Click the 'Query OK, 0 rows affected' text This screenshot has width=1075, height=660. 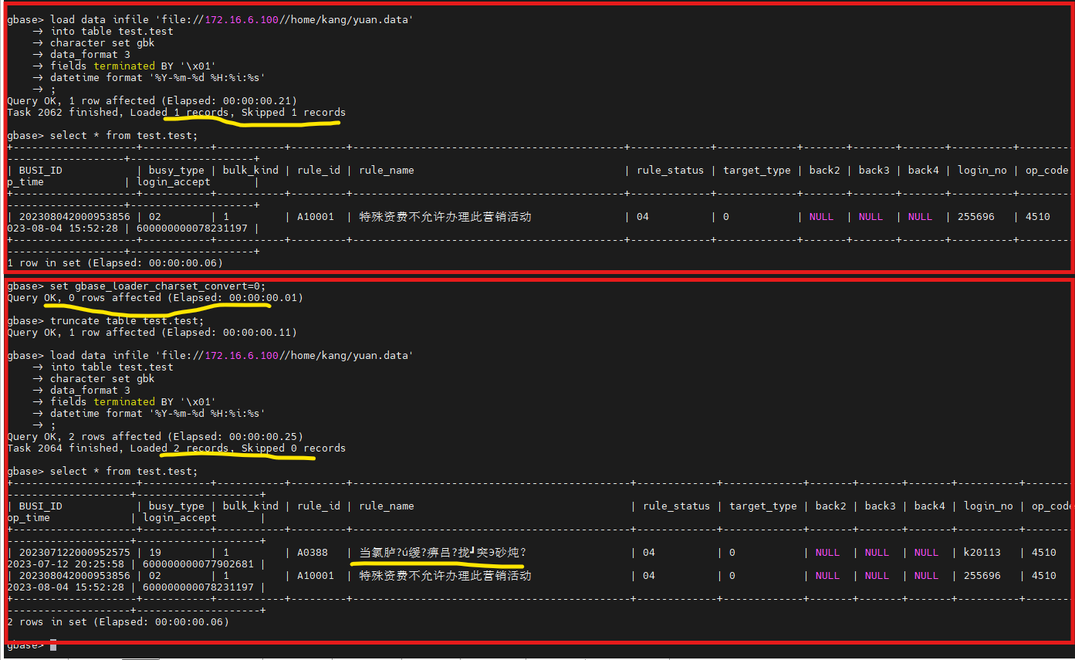(x=84, y=298)
